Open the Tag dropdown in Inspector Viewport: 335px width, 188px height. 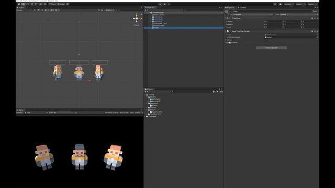(253, 15)
